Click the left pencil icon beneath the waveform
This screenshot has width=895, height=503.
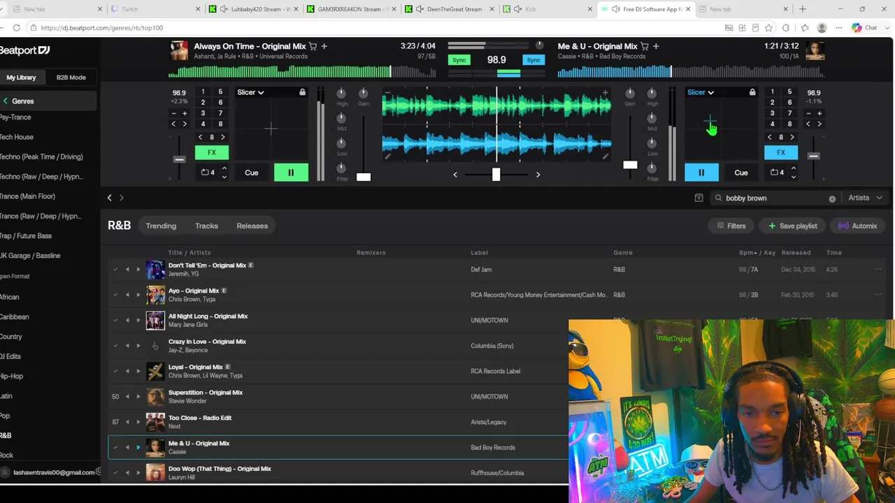[388, 156]
